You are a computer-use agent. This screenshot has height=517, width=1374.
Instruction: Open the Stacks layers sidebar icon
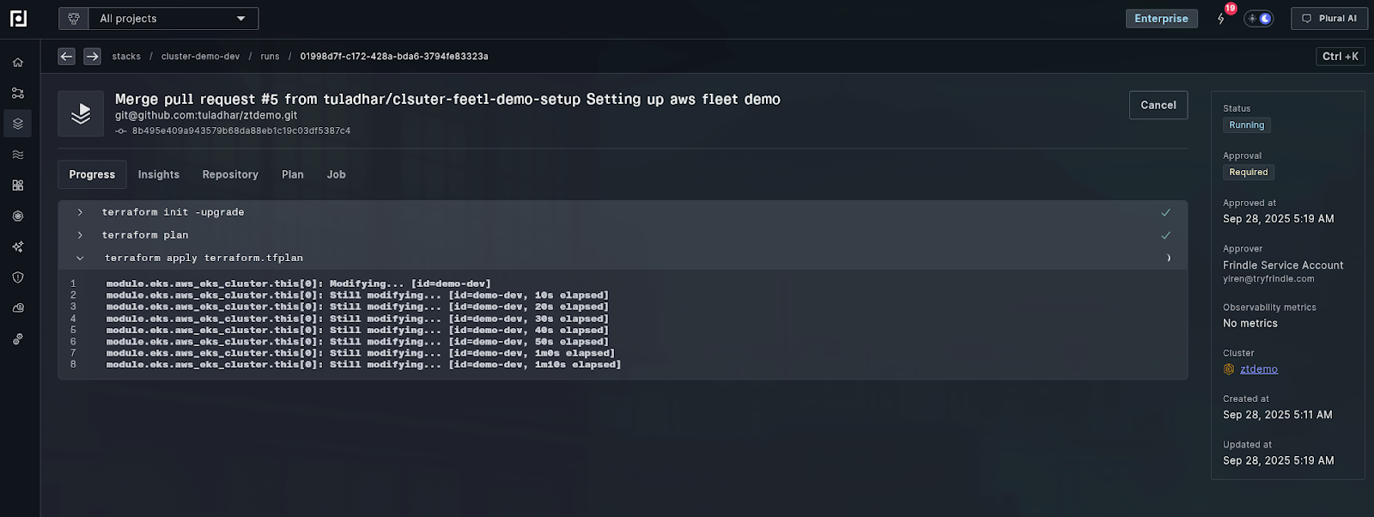(18, 124)
